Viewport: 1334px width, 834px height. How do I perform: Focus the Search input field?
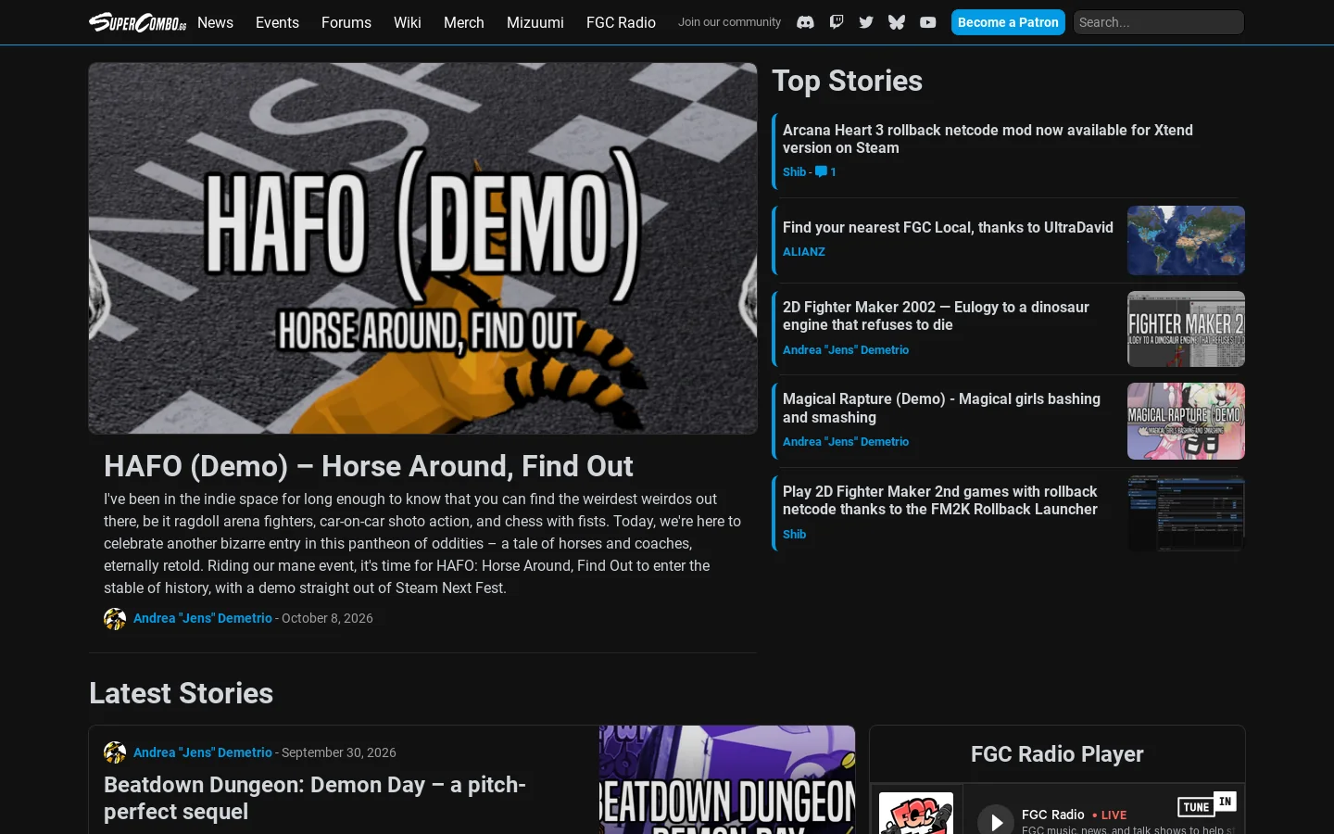coord(1159,22)
